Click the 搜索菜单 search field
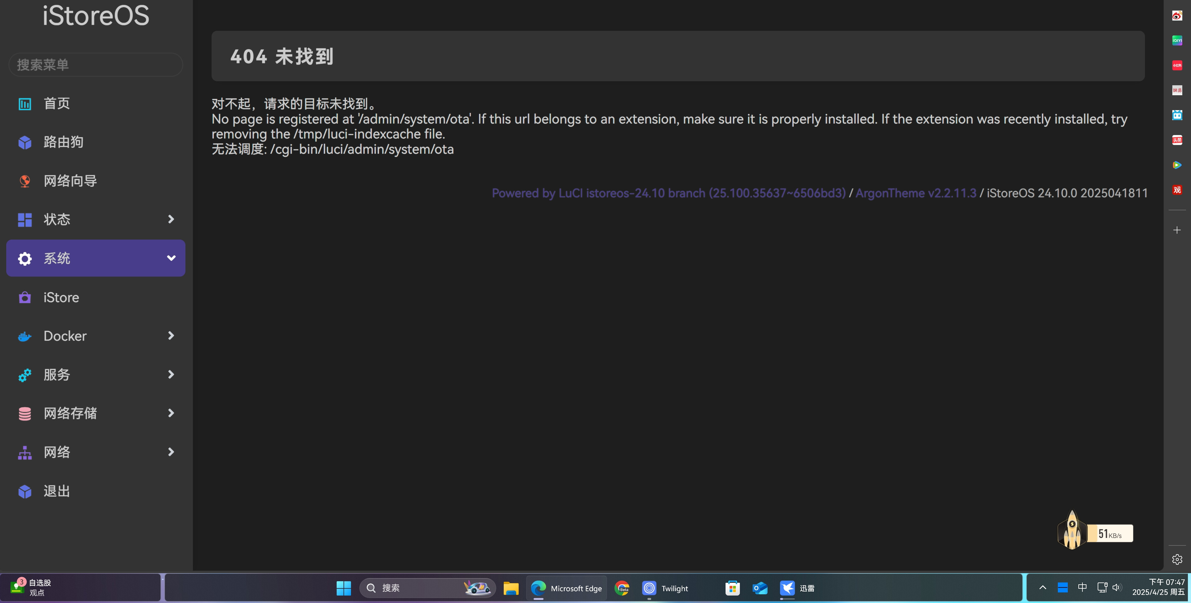 [x=96, y=65]
